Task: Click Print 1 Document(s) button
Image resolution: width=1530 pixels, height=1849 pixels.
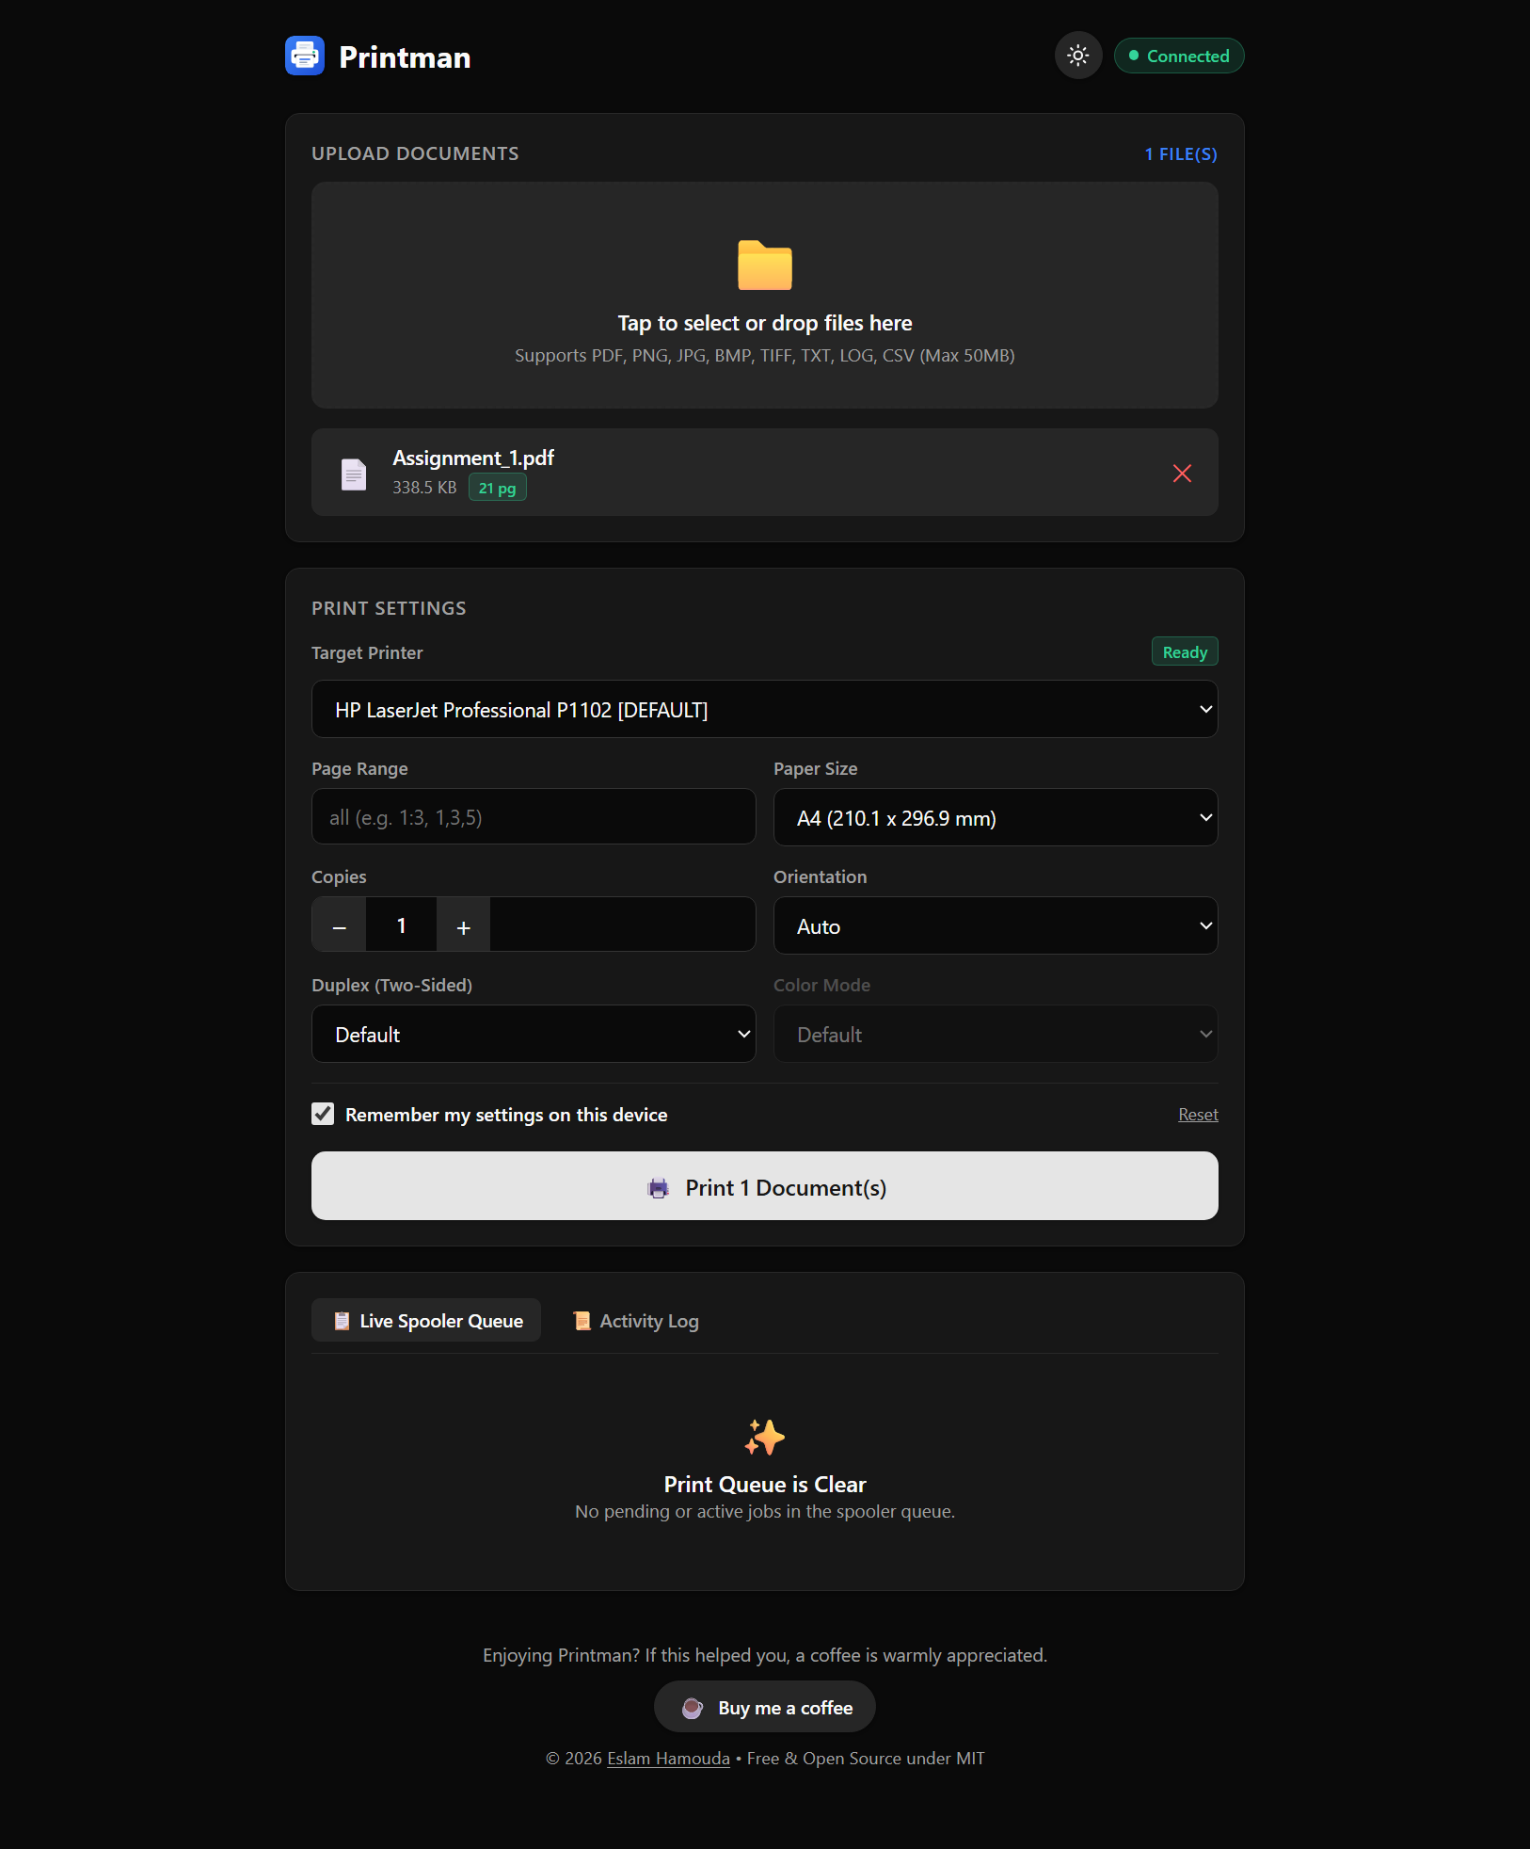Action: point(765,1186)
